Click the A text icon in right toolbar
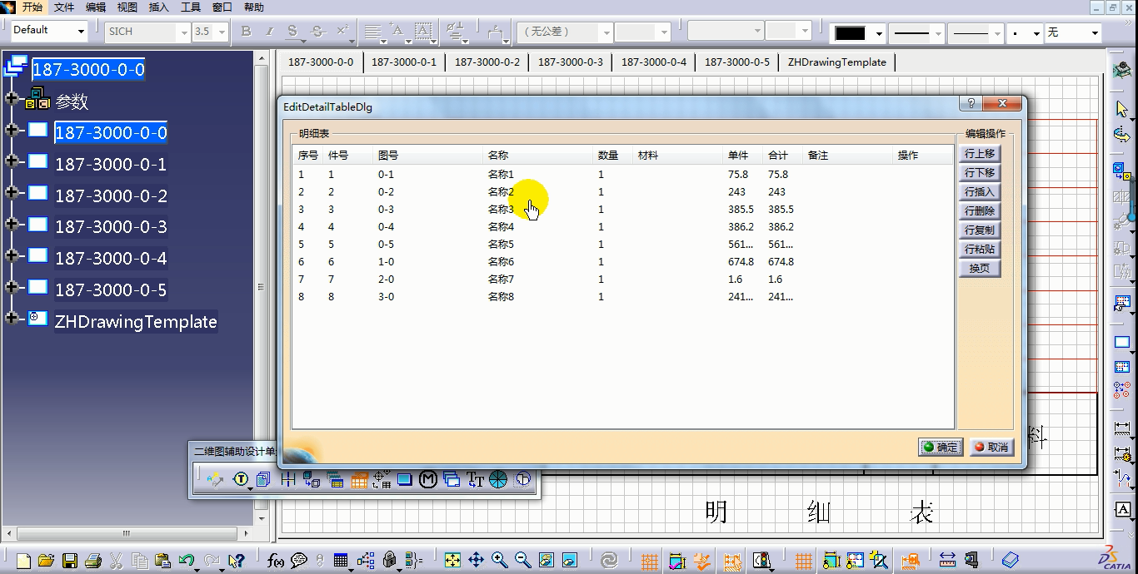The width and height of the screenshot is (1138, 574). point(1122,510)
